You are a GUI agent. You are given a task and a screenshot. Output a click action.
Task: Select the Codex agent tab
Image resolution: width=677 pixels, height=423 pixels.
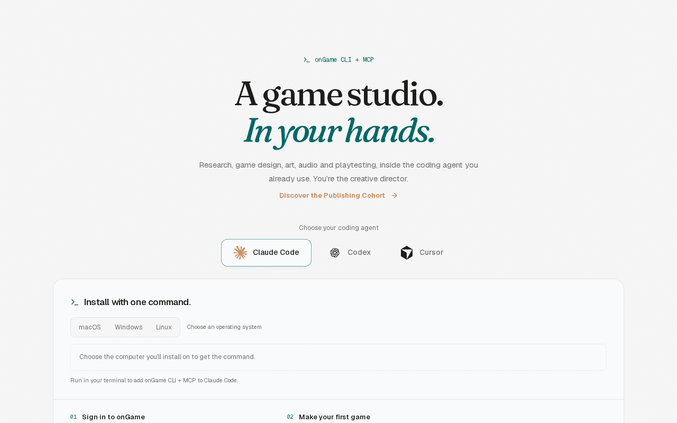(x=350, y=253)
